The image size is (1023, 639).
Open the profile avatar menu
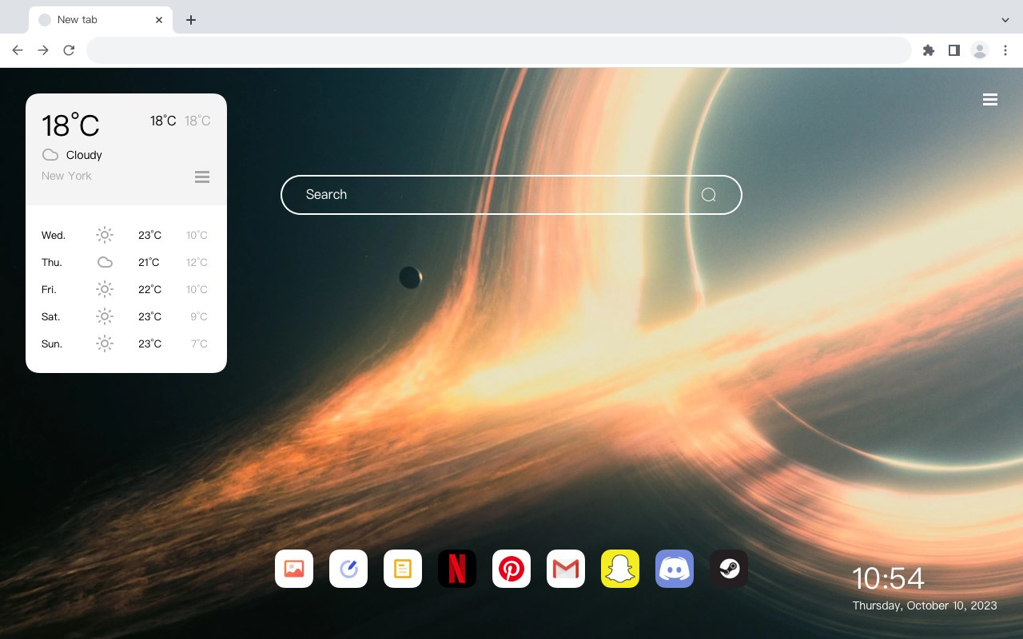tap(980, 50)
